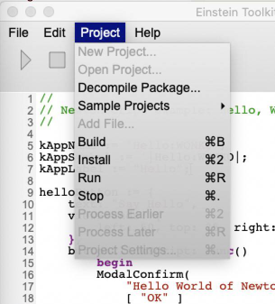Click the Run triangle icon in toolbar

point(26,60)
